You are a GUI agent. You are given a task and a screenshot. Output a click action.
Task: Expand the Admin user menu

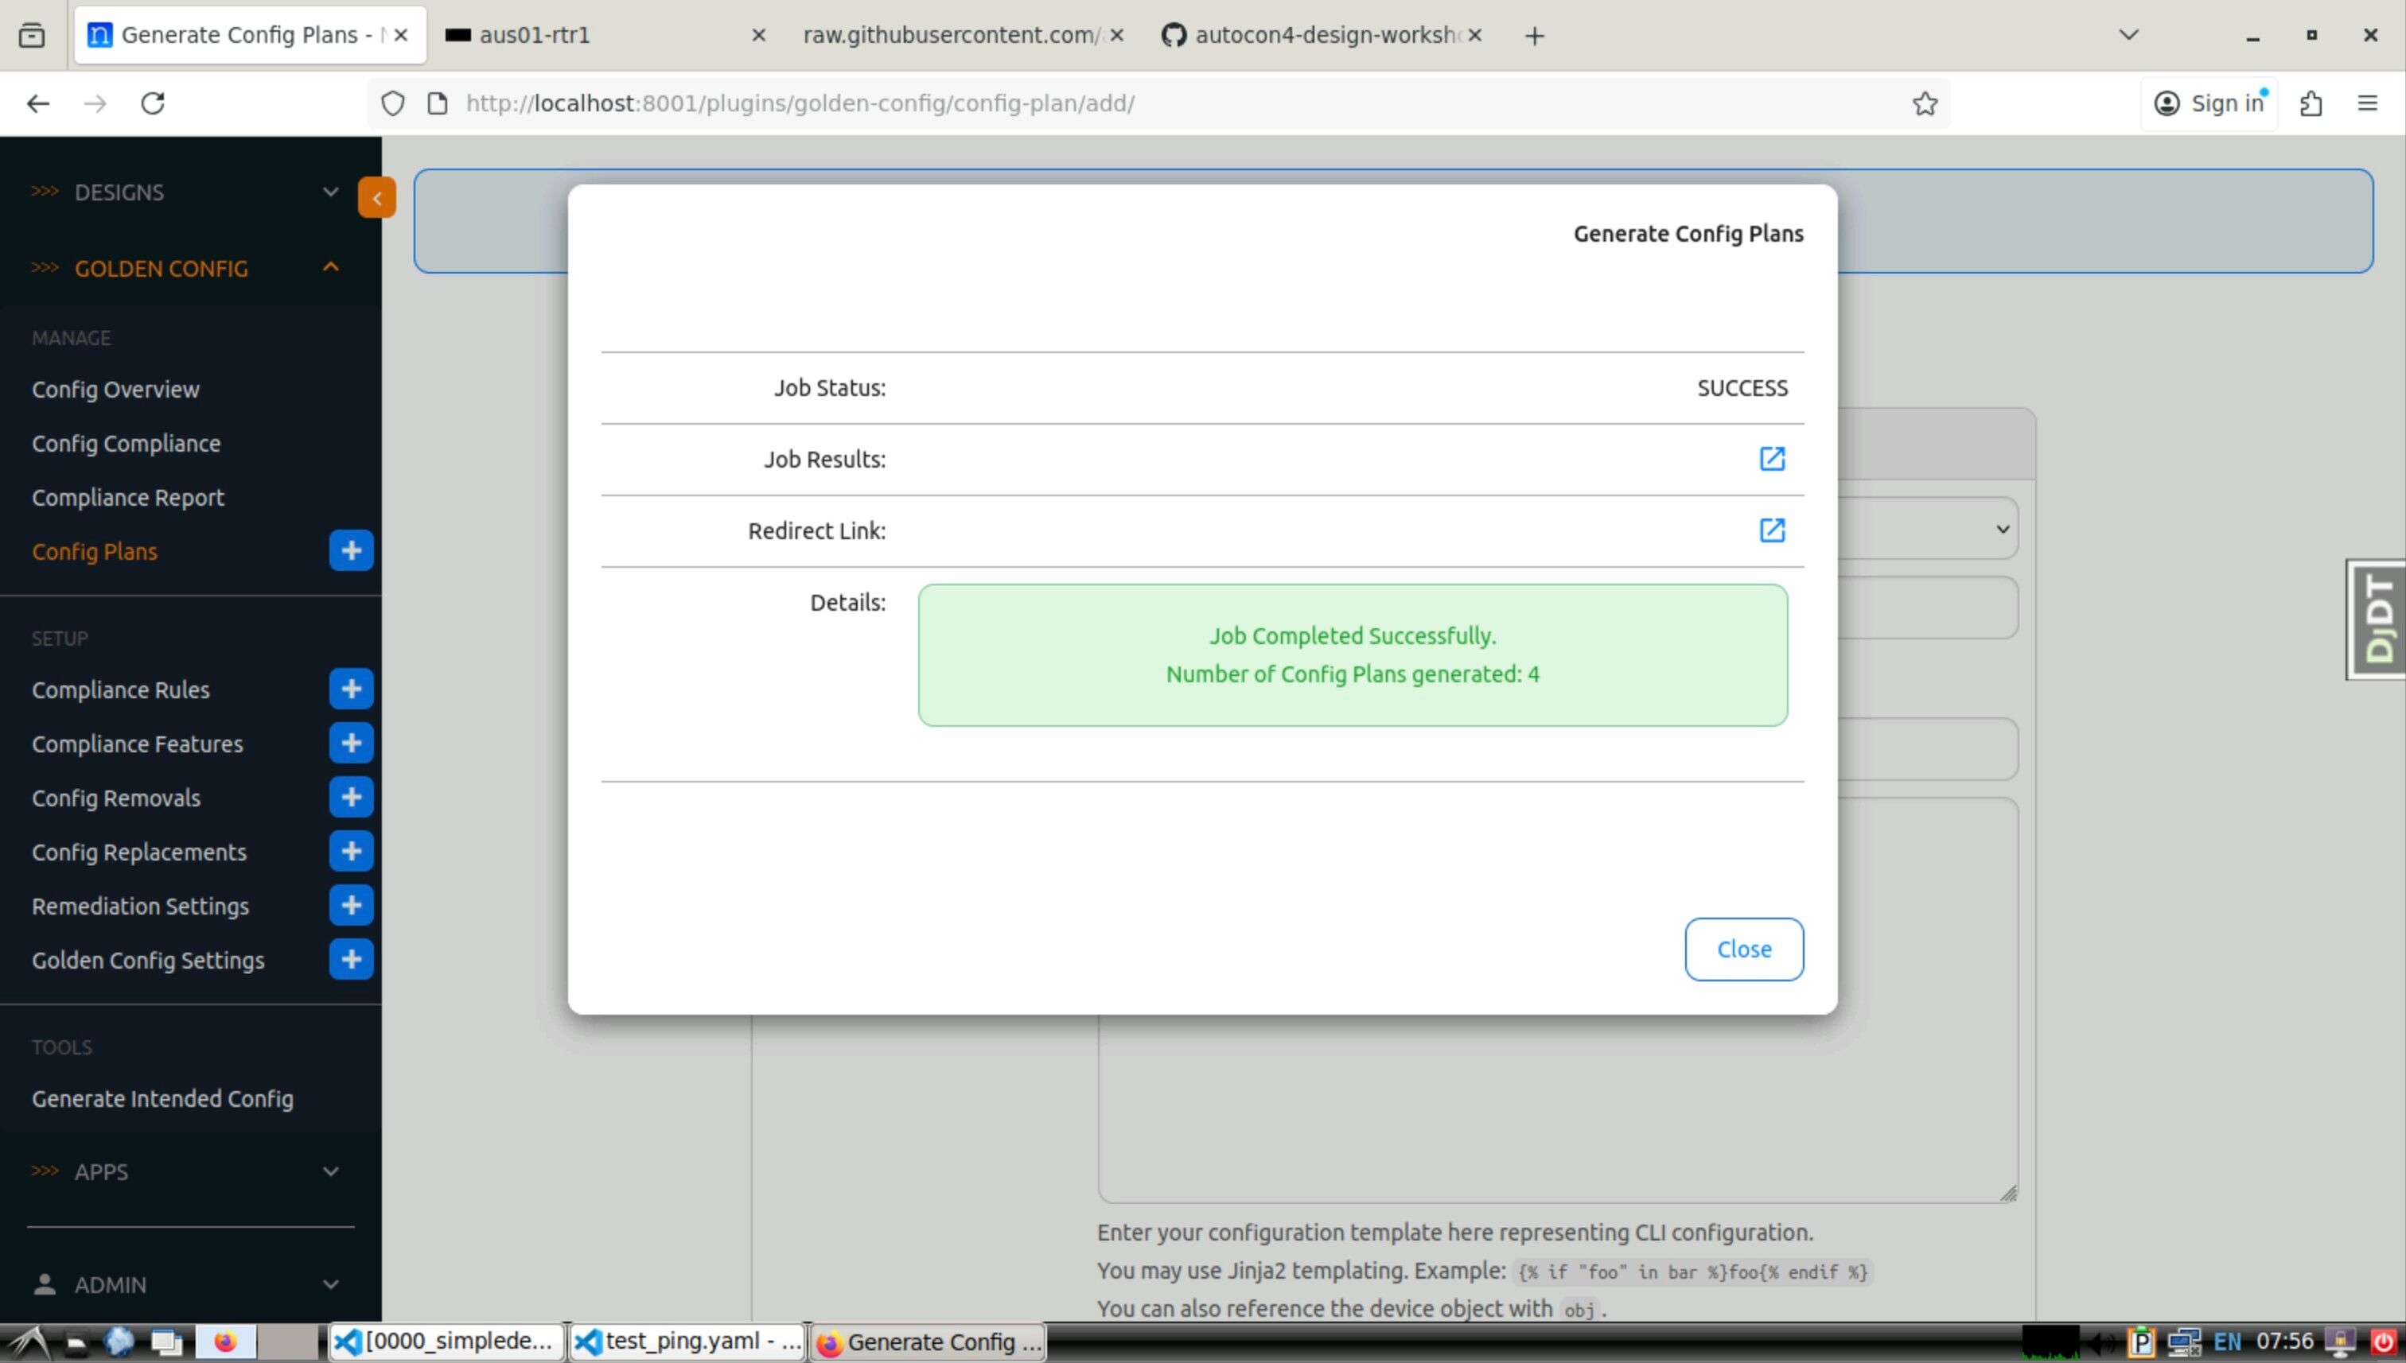pos(187,1284)
